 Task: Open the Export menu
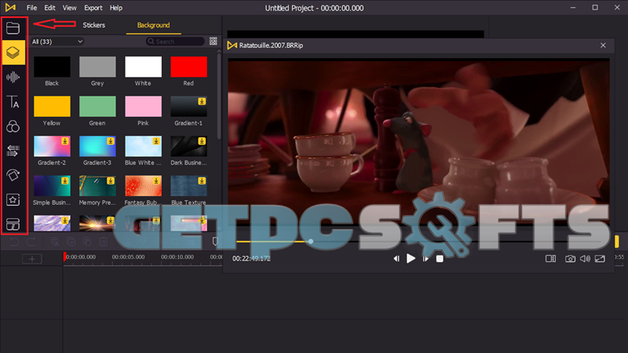93,8
